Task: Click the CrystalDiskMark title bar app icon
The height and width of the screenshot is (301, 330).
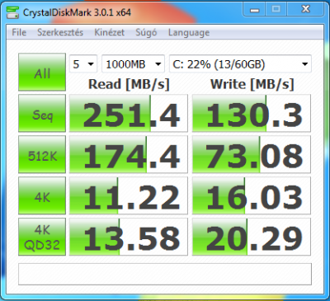Action: point(12,12)
